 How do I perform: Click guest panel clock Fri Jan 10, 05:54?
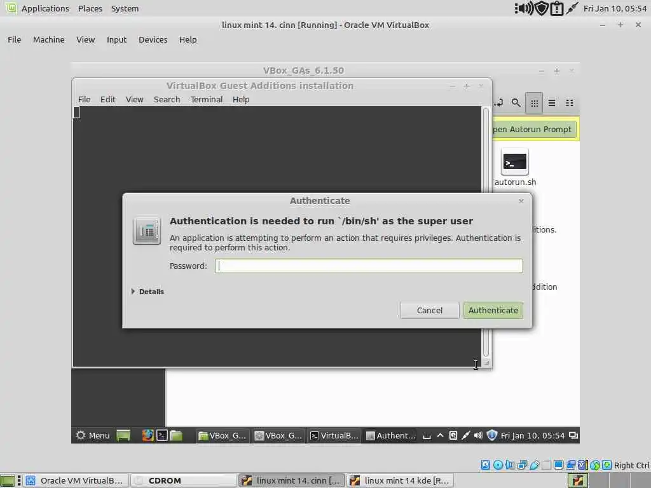(532, 435)
